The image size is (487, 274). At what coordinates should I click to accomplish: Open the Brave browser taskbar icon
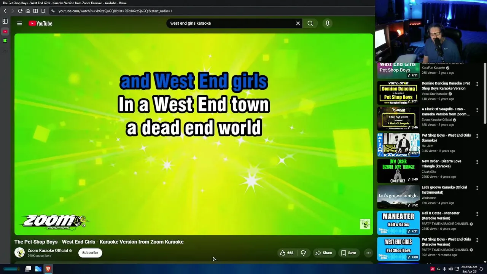click(48, 269)
